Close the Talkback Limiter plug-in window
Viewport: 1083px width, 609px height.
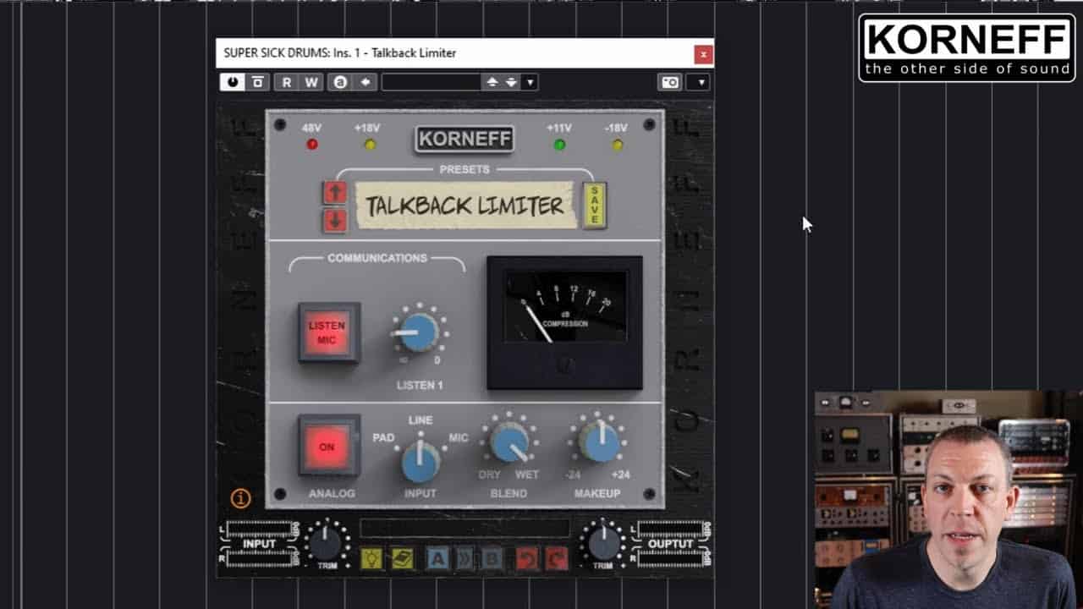click(703, 54)
